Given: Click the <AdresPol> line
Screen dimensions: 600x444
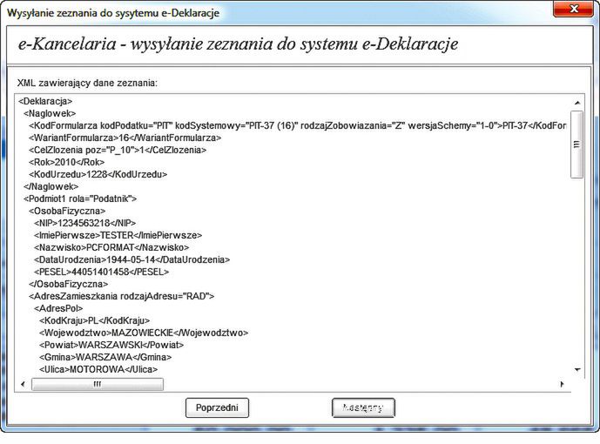Looking at the screenshot, I should pos(58,308).
